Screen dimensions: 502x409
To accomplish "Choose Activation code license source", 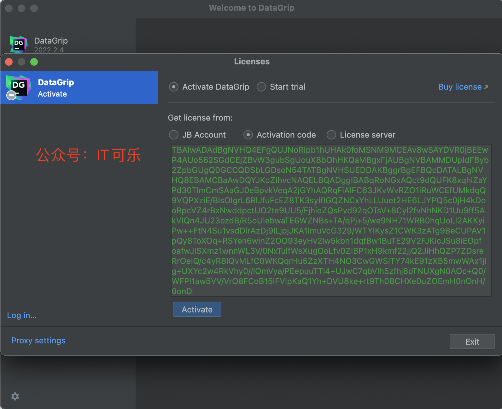I will point(248,135).
